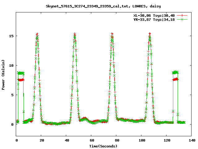Click x-axis origin tick label 0
Screen dimensions: 198x149
(x=17, y=140)
